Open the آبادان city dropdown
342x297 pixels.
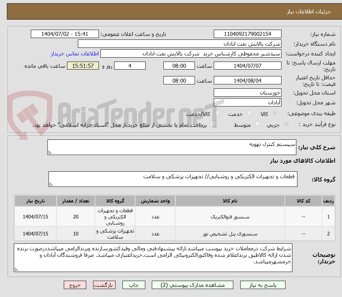[247, 102]
